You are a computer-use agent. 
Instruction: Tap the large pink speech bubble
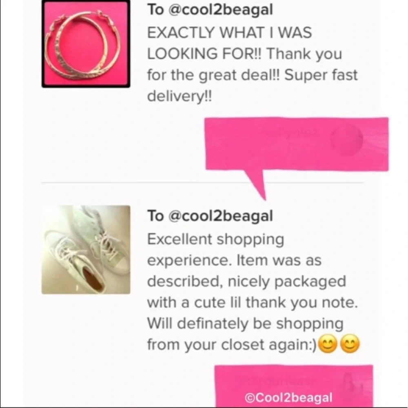297,144
